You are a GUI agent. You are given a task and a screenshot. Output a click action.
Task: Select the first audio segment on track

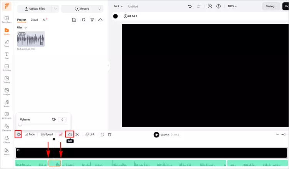pyautogui.click(x=31, y=163)
